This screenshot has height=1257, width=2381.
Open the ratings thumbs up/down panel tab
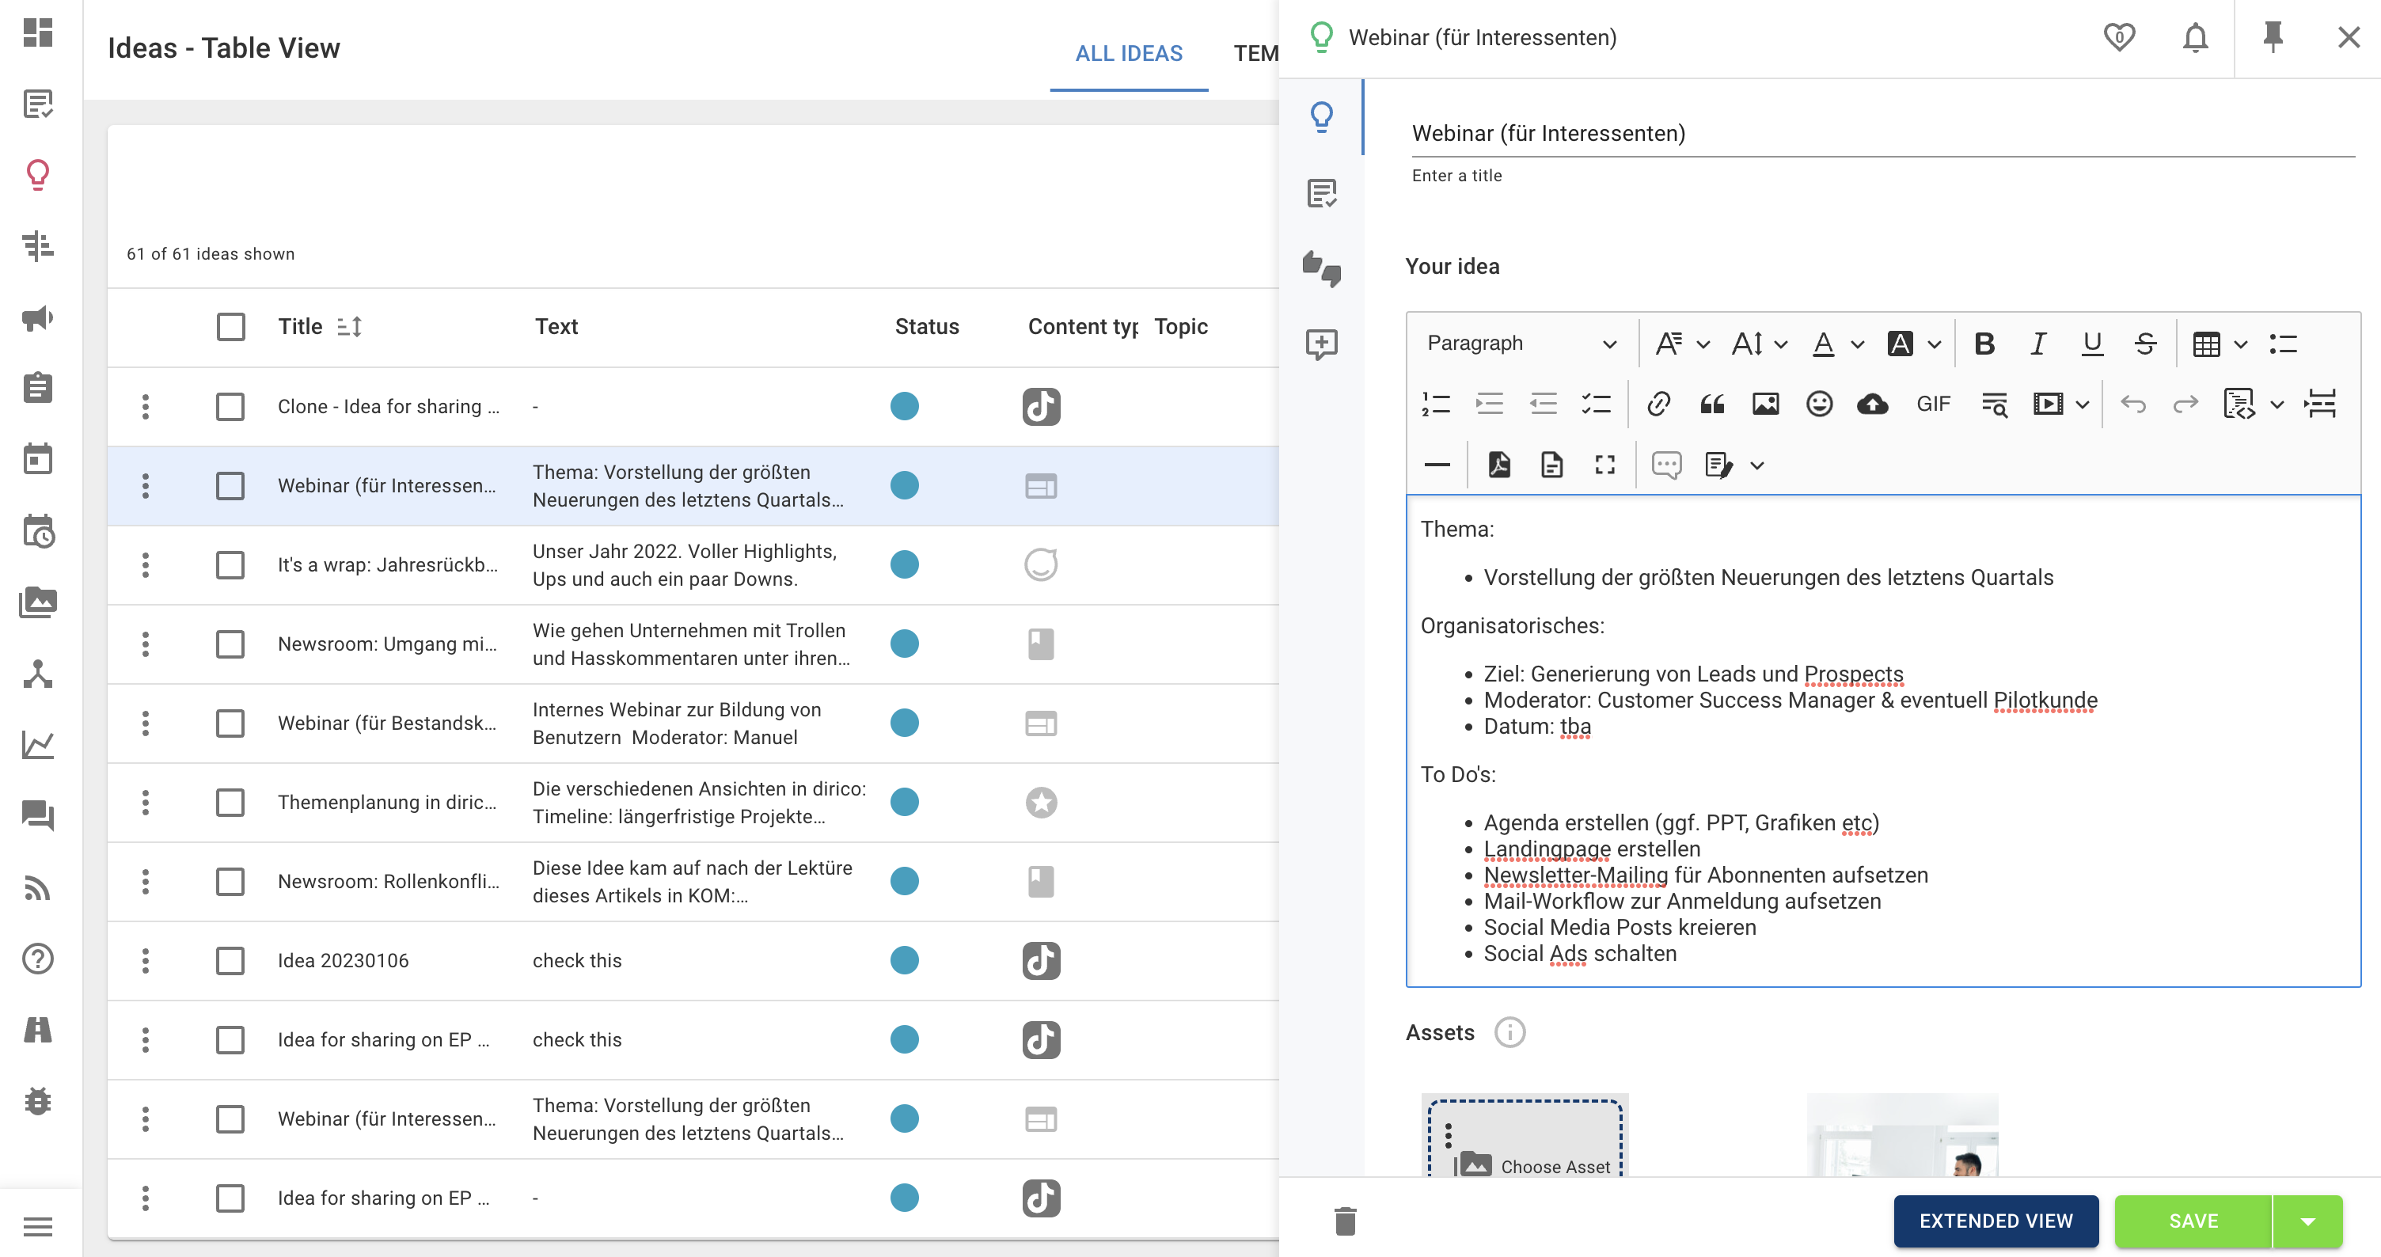pos(1322,269)
